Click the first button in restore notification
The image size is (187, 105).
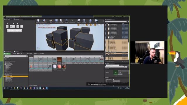pos(92,85)
